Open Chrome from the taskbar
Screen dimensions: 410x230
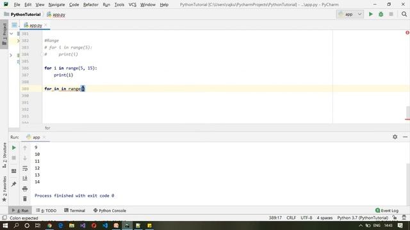49,226
